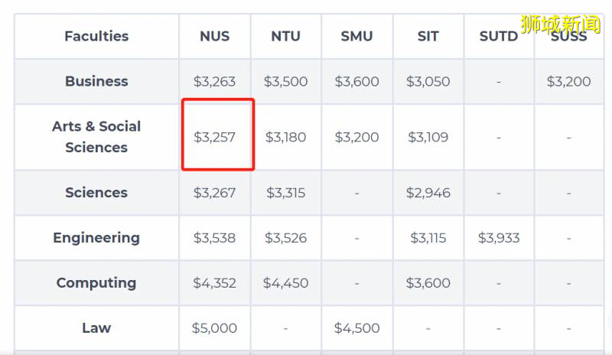Click the $3,933 SUTD Engineering cell

(498, 238)
